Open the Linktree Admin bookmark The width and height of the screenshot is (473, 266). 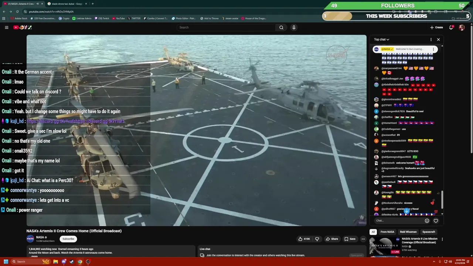[82, 18]
